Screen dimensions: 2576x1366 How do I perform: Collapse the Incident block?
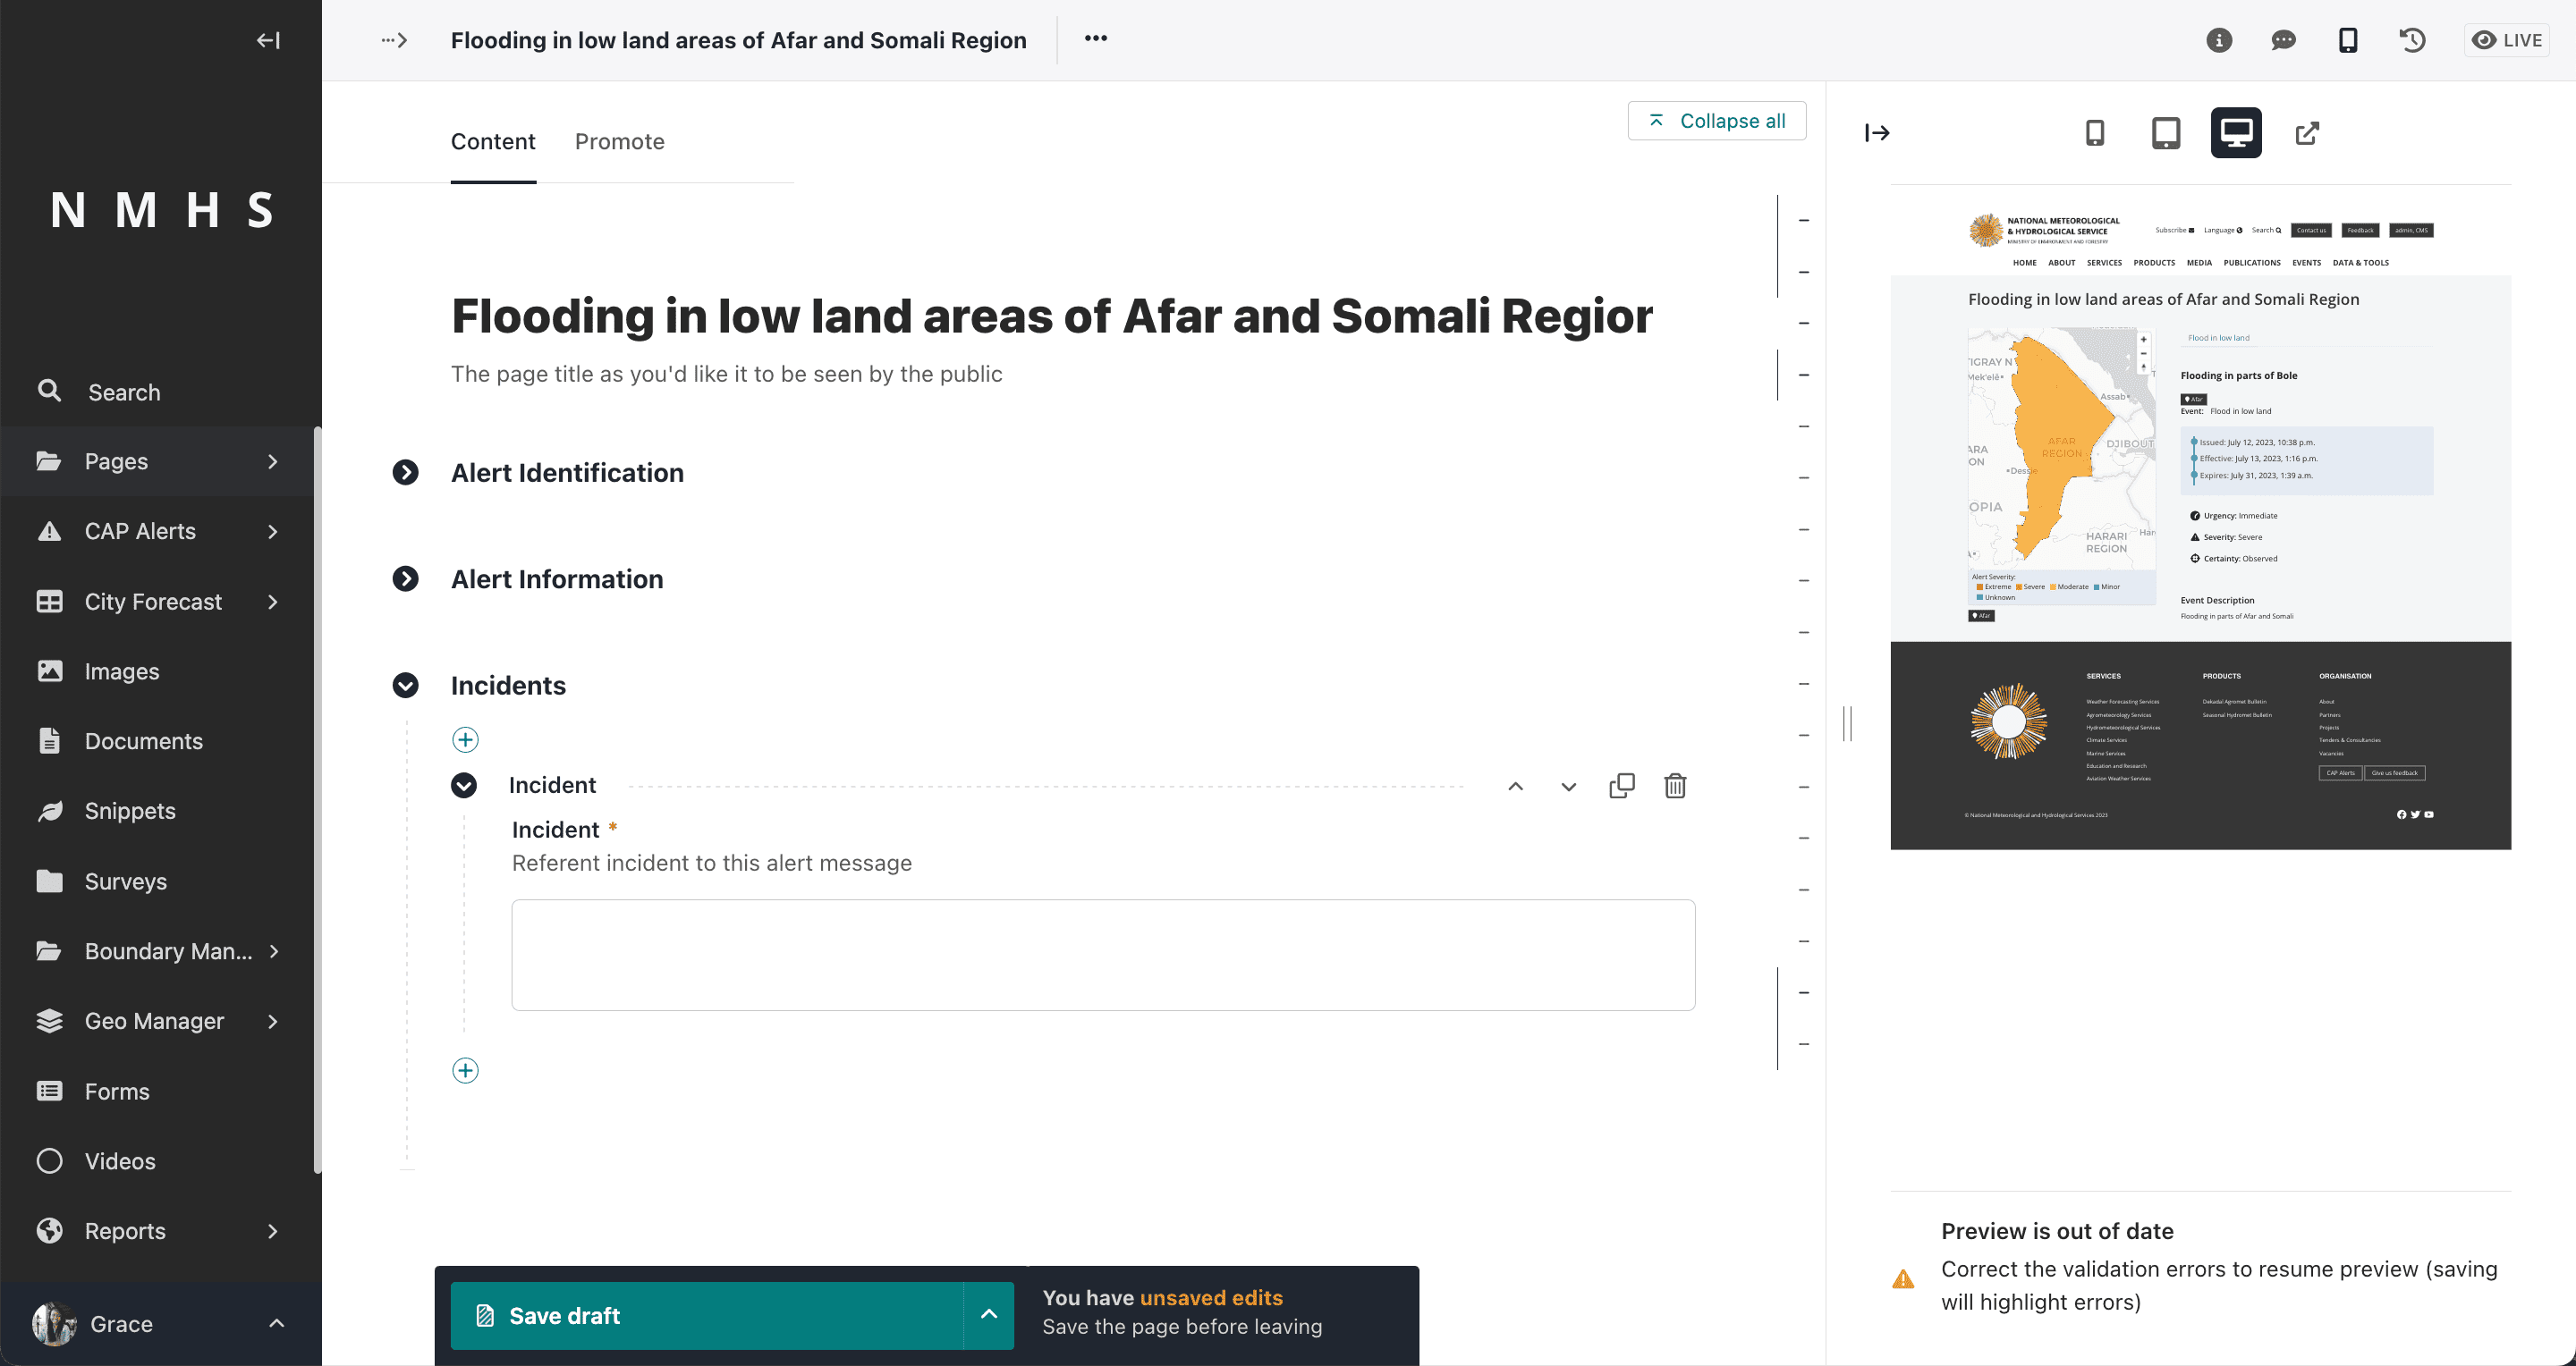[x=463, y=786]
